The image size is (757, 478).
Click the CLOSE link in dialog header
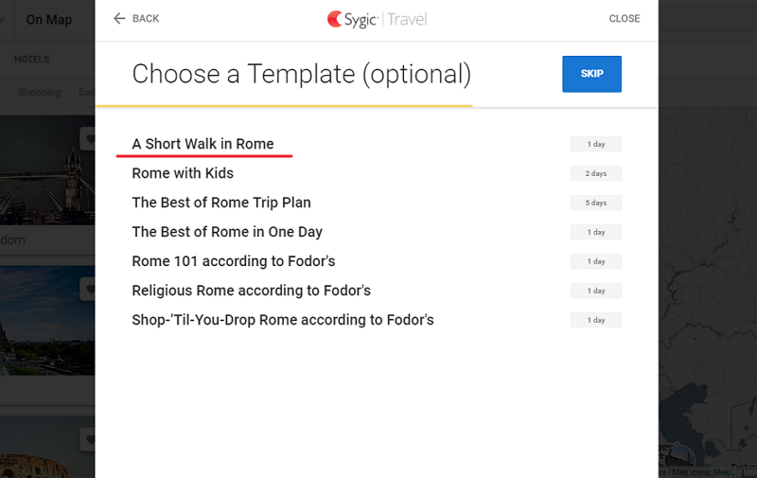click(625, 19)
